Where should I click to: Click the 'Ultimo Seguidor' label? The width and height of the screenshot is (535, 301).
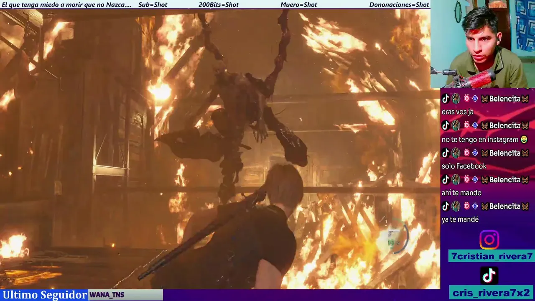44,295
